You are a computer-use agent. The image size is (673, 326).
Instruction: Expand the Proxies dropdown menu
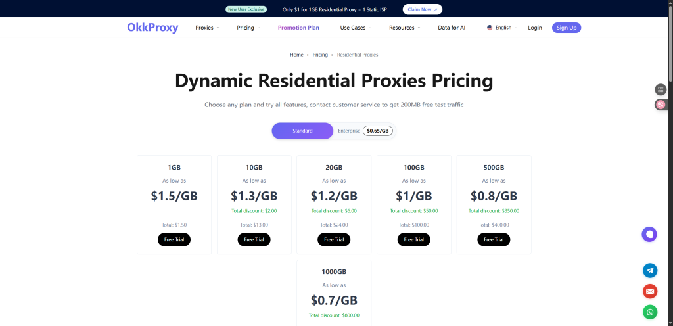(x=207, y=28)
